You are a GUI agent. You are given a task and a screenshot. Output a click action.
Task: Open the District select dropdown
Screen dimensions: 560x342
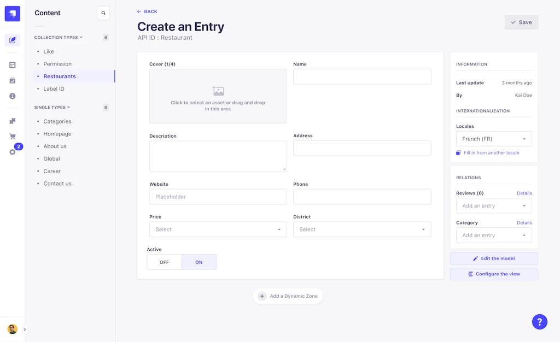pyautogui.click(x=362, y=229)
